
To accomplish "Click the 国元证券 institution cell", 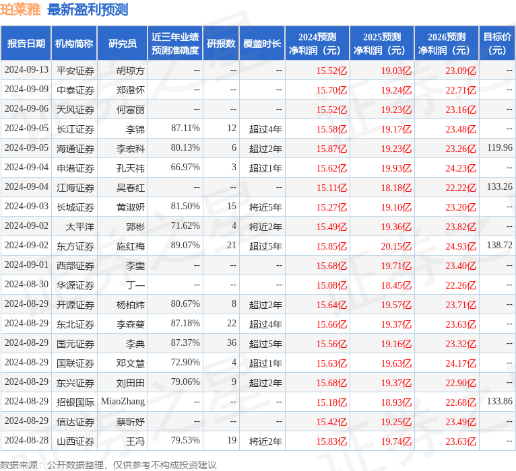I will tap(75, 344).
